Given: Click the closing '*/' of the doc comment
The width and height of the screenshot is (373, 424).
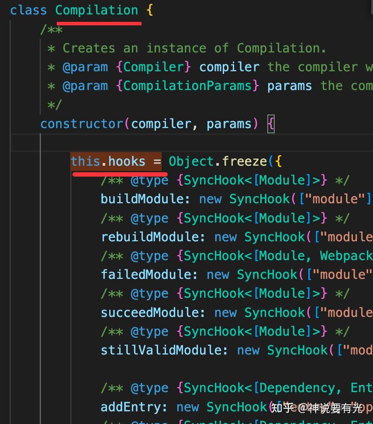Looking at the screenshot, I should point(55,105).
